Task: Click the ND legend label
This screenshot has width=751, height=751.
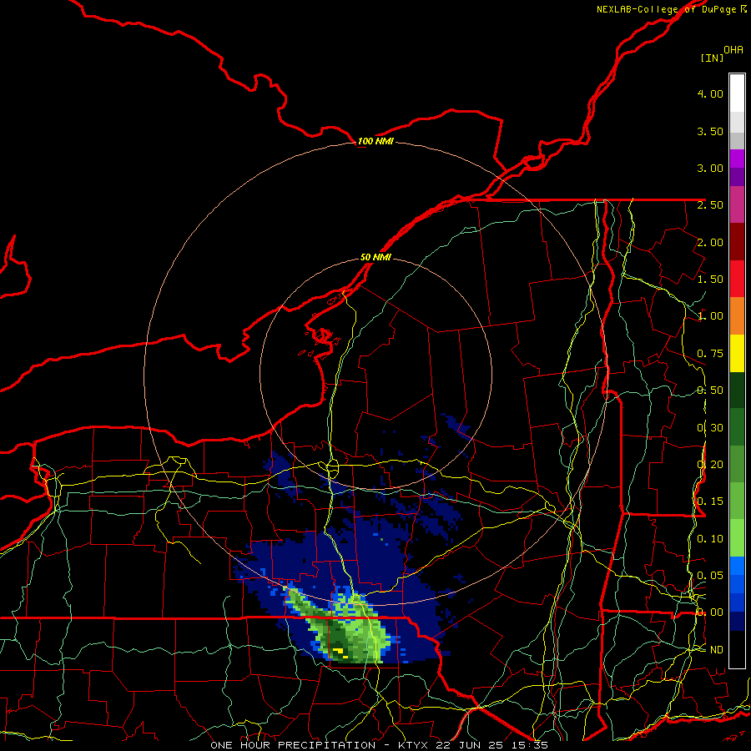Action: (716, 650)
